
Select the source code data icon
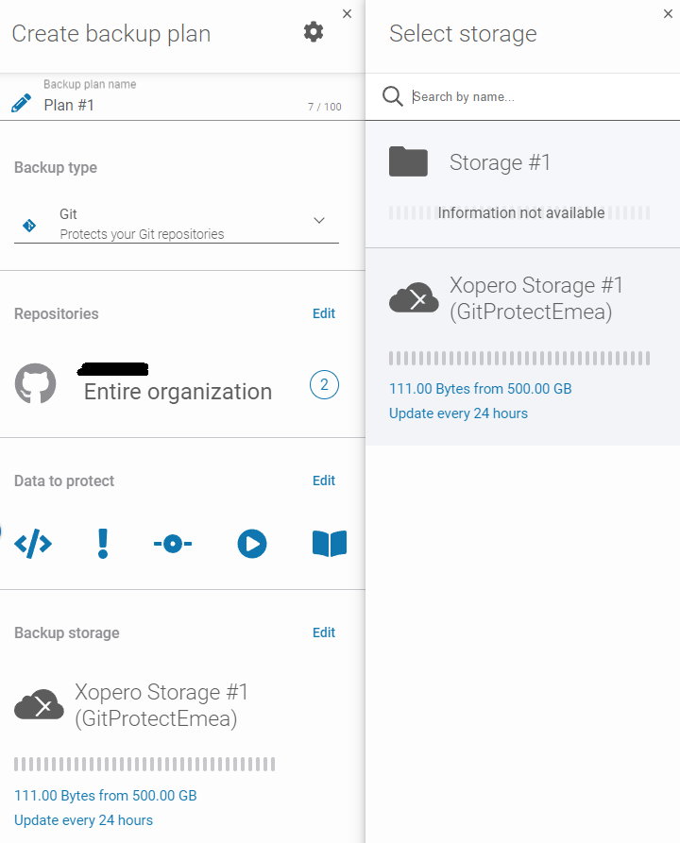click(x=33, y=544)
